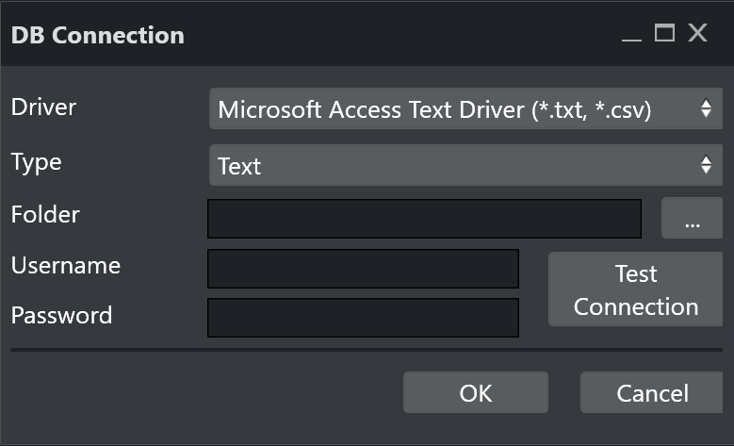
Task: Minimize the DB Connection window
Action: [631, 35]
